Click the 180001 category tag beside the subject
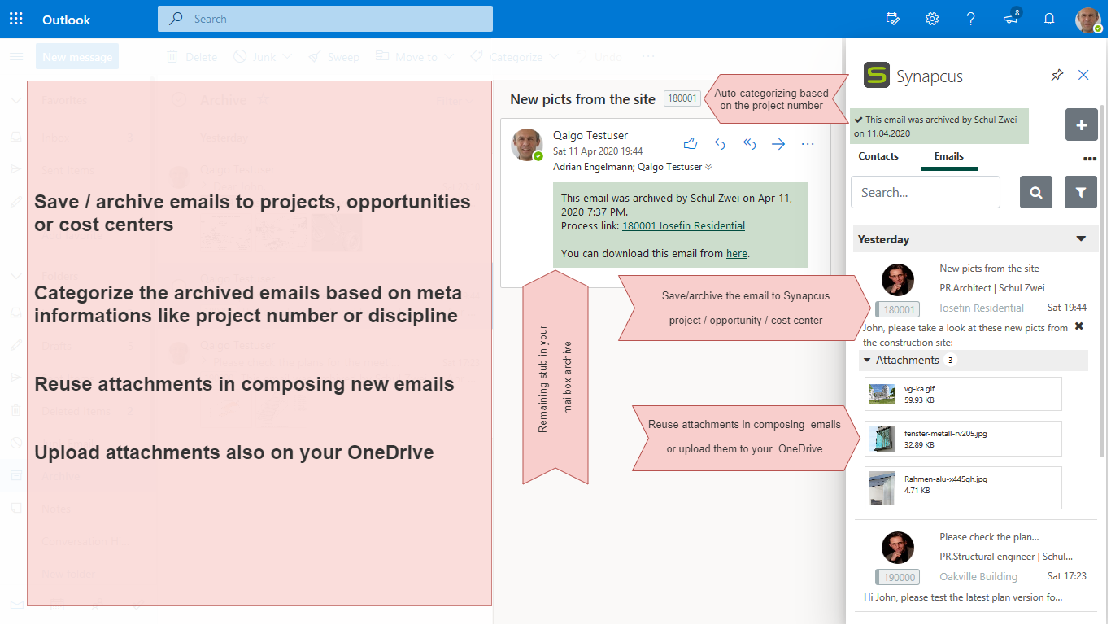 click(682, 98)
